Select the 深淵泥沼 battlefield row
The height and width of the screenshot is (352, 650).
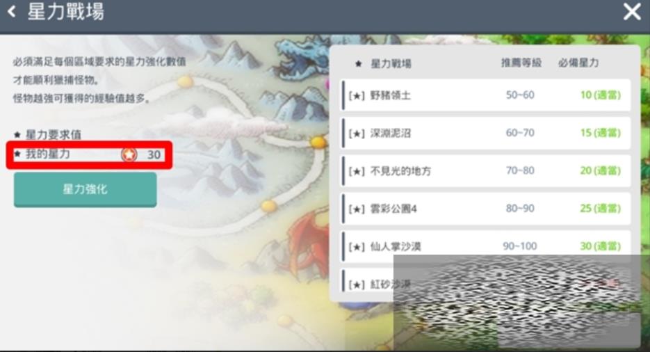(x=486, y=133)
